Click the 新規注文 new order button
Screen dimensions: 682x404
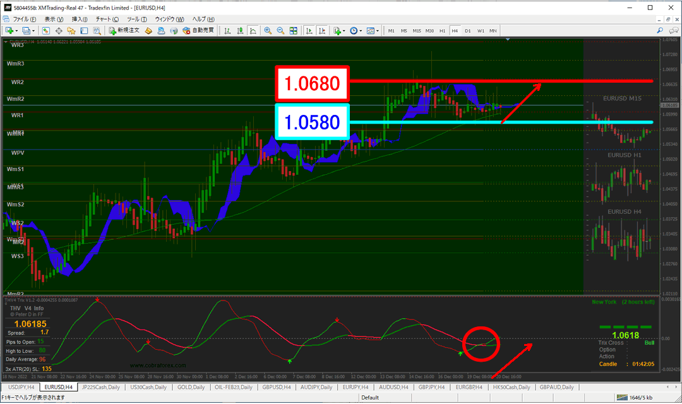pos(124,30)
